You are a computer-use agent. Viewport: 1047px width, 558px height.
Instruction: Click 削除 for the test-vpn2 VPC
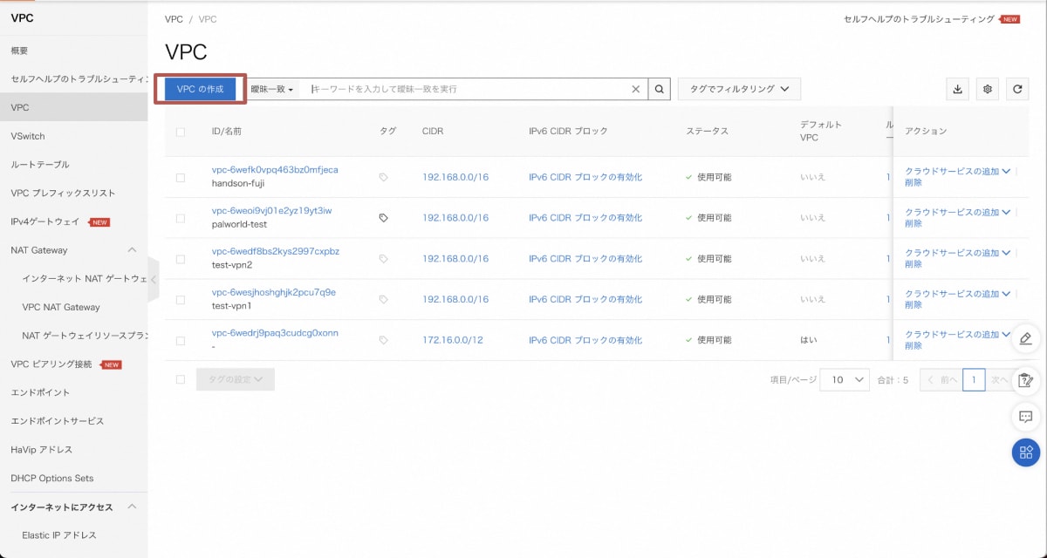pos(914,265)
